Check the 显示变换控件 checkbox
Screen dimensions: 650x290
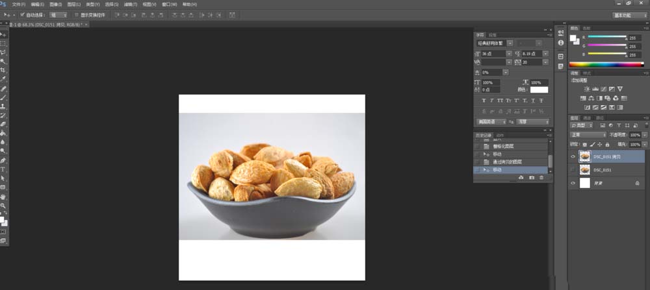tap(76, 14)
